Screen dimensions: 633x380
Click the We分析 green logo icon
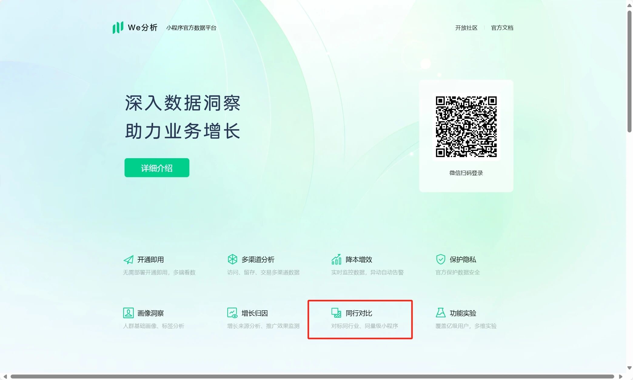pyautogui.click(x=118, y=27)
